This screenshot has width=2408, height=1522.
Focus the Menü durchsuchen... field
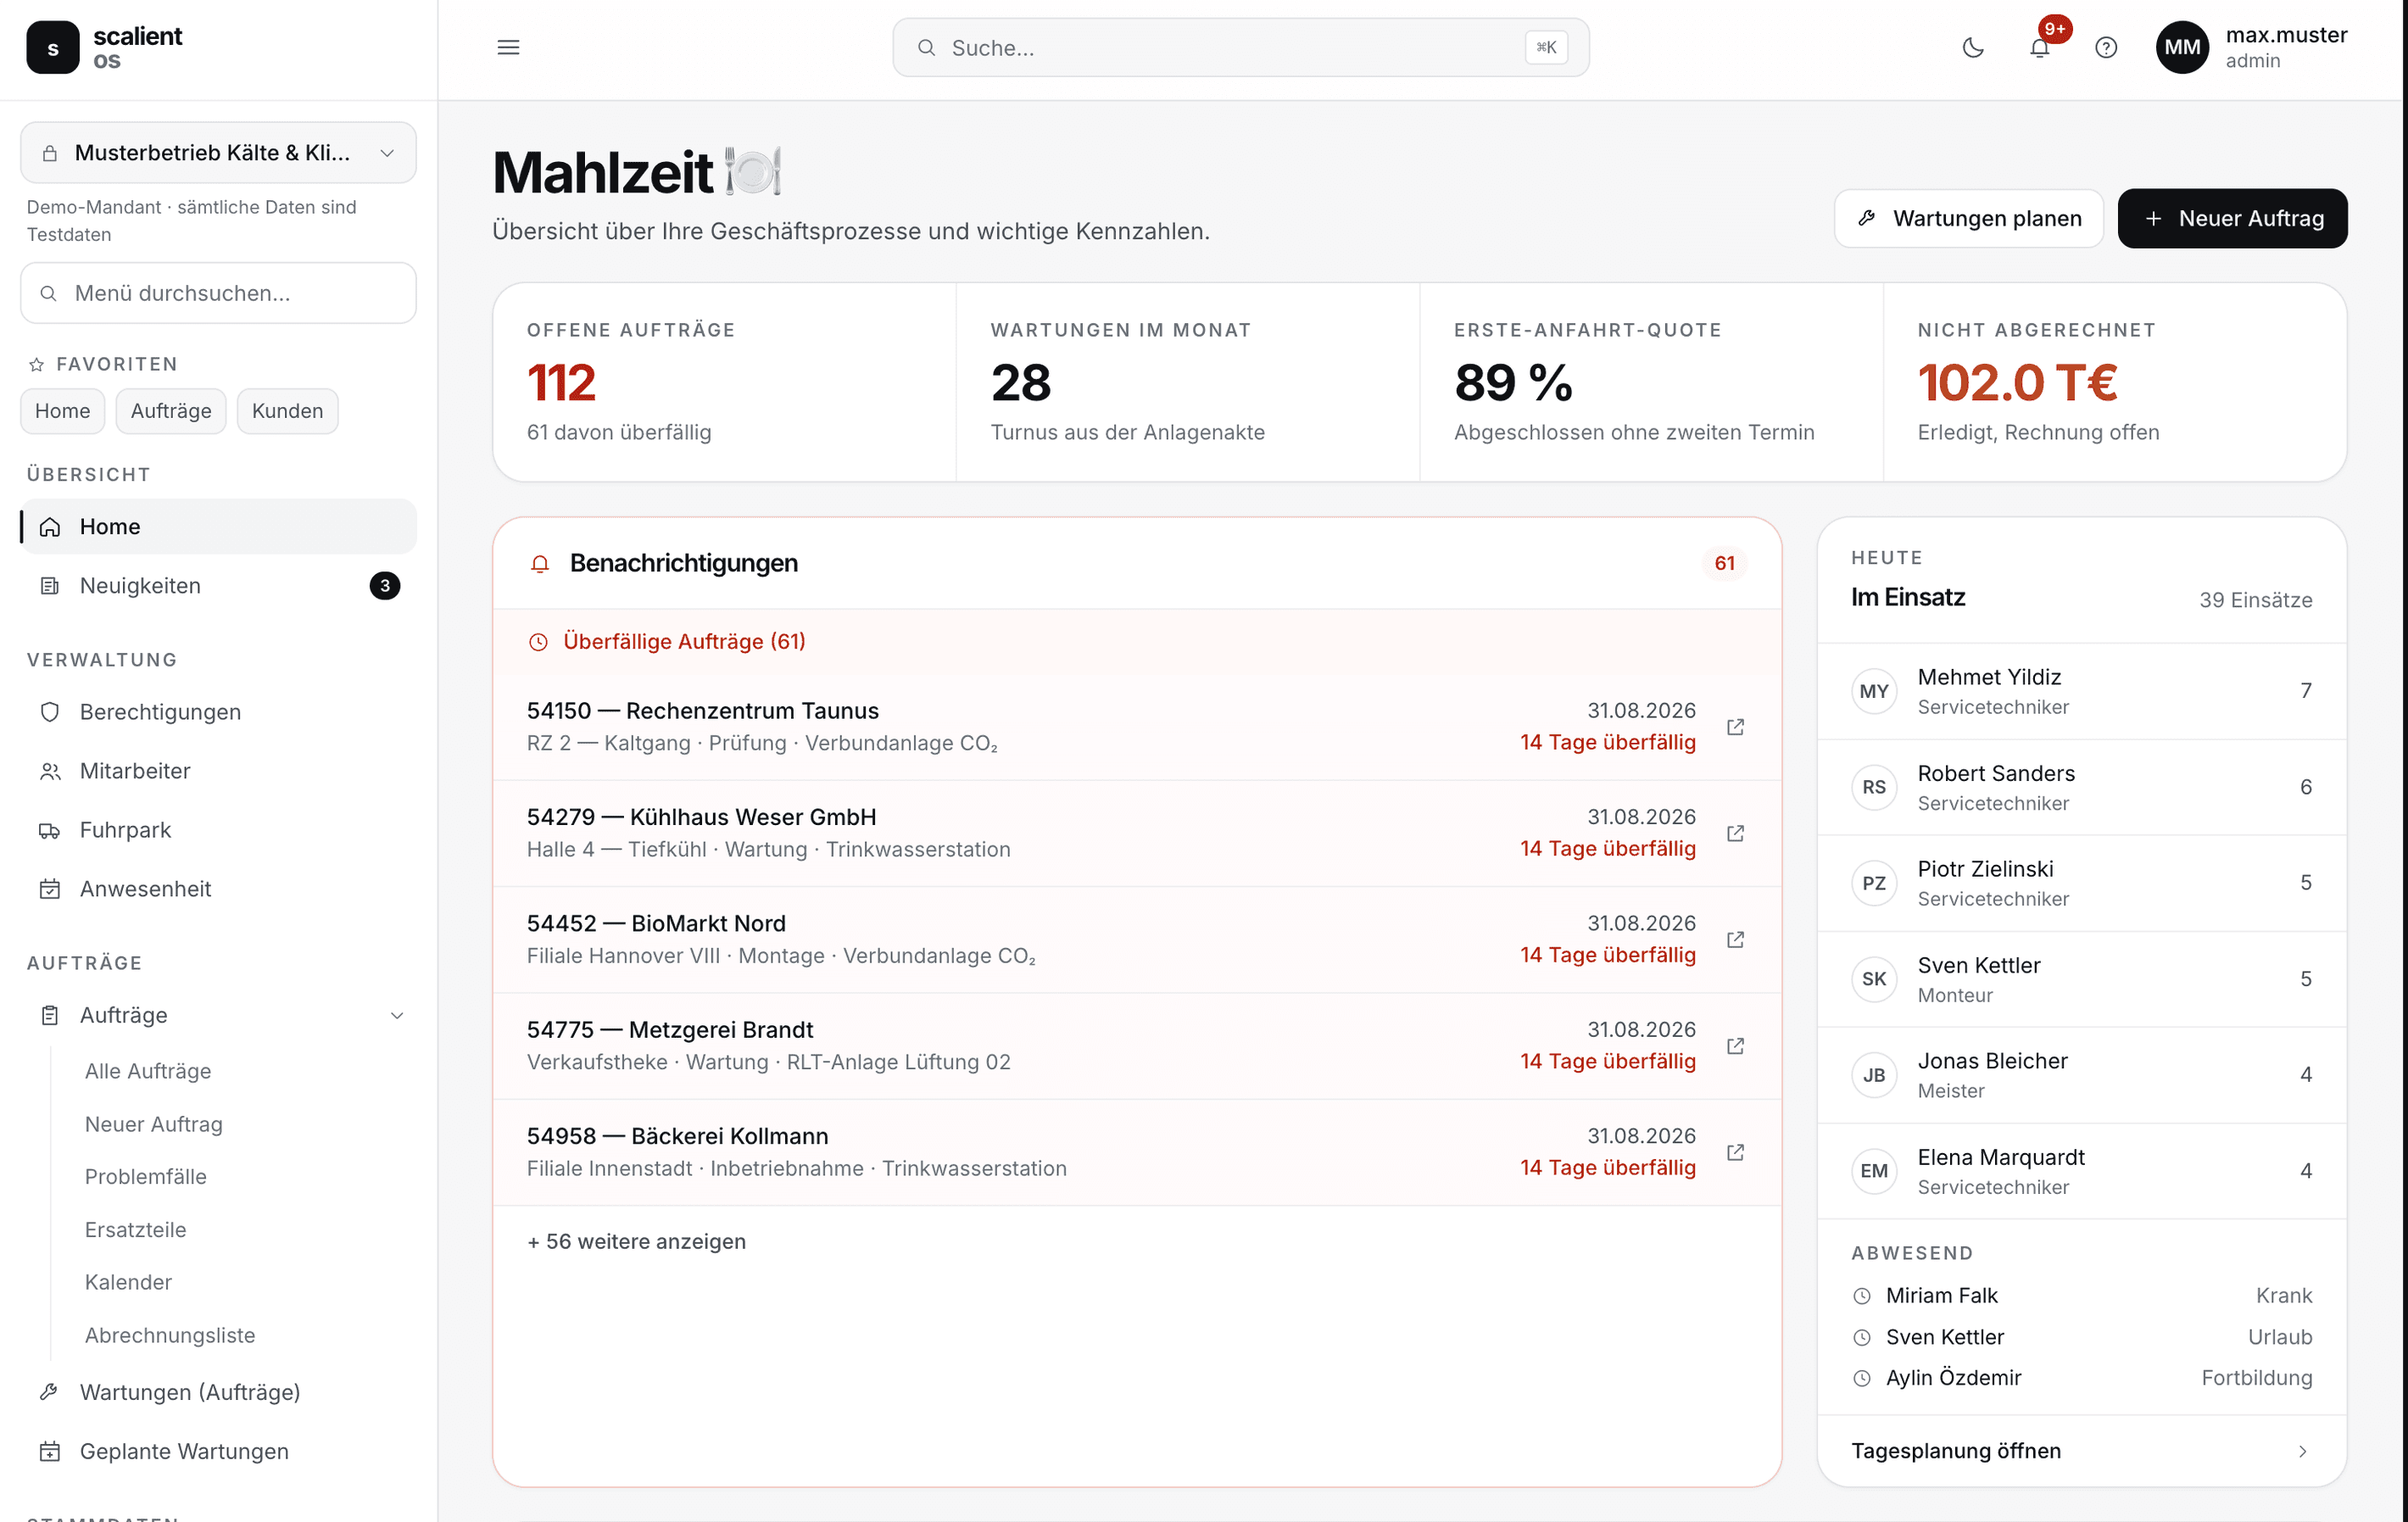click(x=218, y=293)
